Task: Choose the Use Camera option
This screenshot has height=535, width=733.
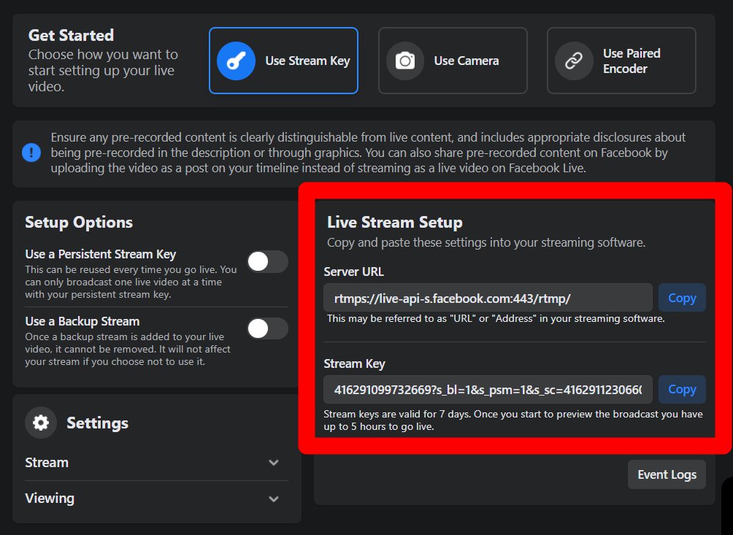Action: (x=453, y=61)
